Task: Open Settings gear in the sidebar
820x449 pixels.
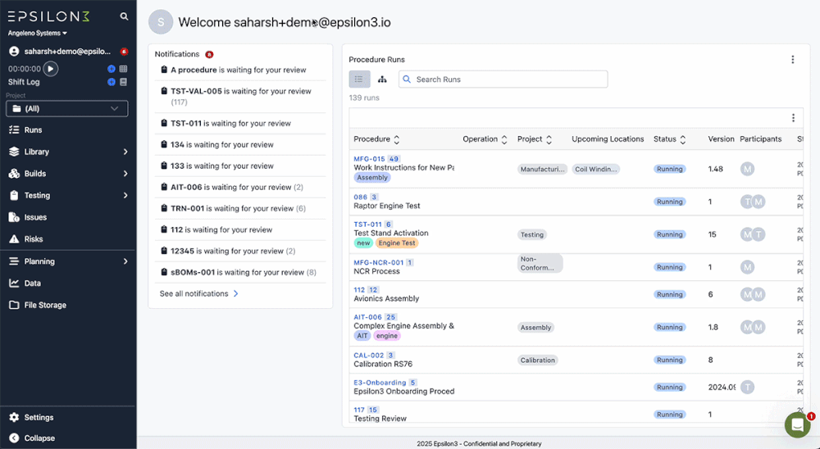Action: pos(14,417)
